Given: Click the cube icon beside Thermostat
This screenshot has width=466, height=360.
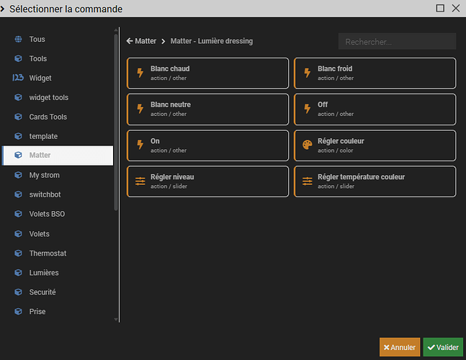Looking at the screenshot, I should (18, 253).
